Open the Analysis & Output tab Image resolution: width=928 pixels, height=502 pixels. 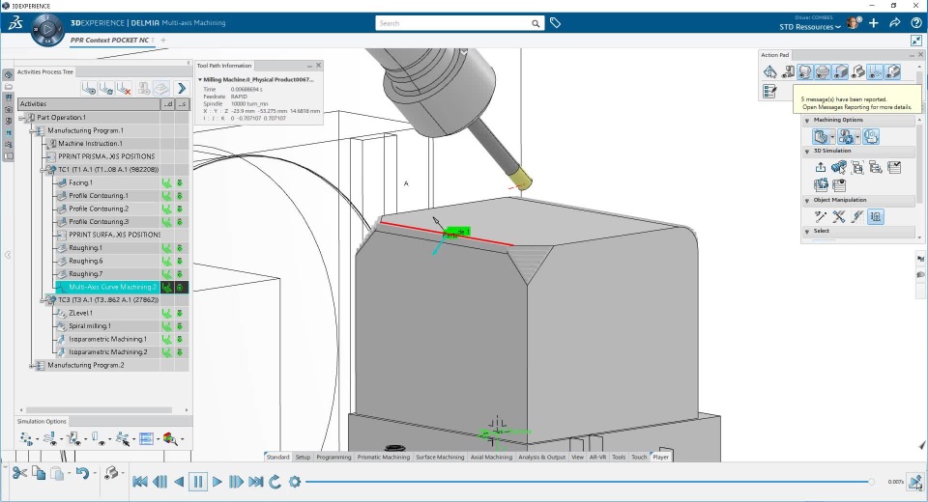click(541, 457)
